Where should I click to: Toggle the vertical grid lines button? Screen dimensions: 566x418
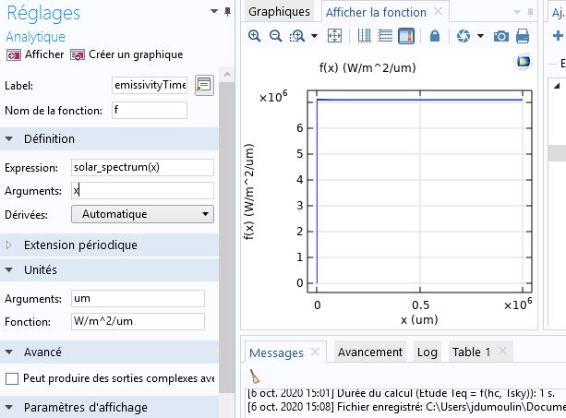tap(364, 36)
